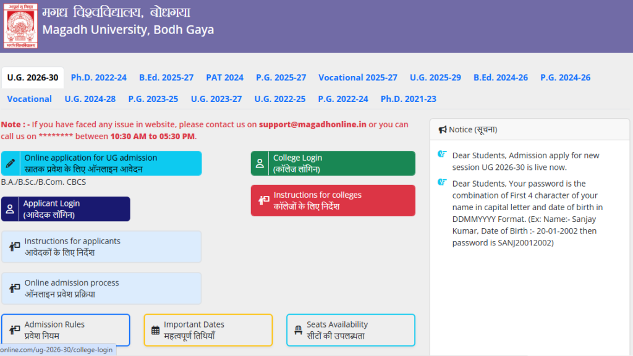This screenshot has height=356, width=633.
Task: Open Instructions for colleges
Action: [x=333, y=201]
